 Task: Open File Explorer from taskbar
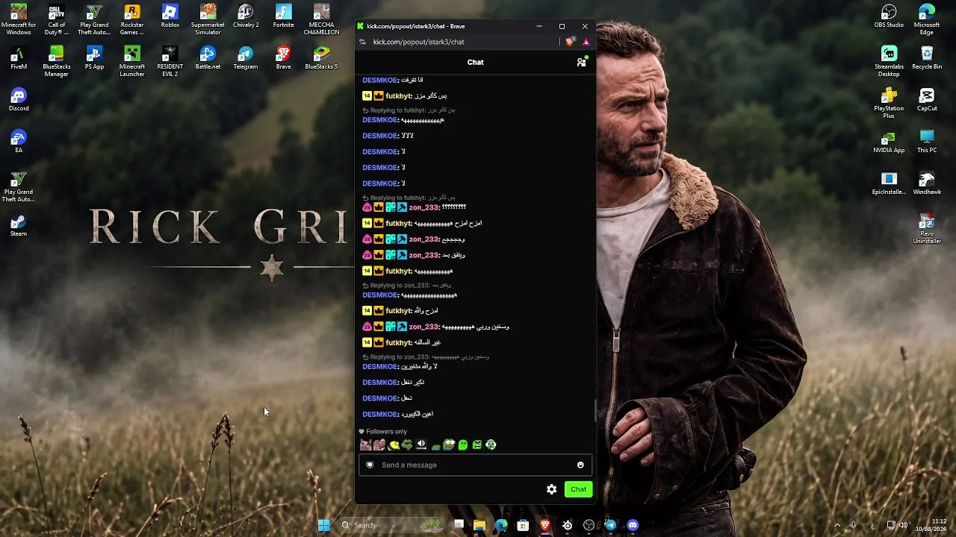coord(479,525)
